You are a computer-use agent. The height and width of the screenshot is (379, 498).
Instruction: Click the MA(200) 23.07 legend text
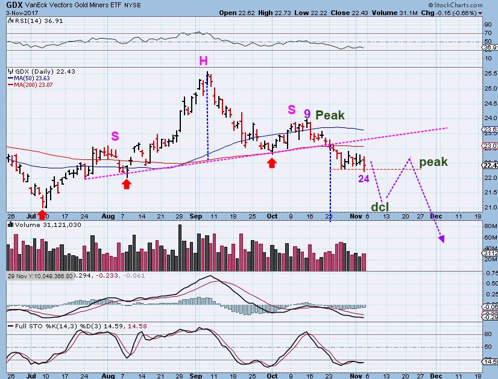33,85
